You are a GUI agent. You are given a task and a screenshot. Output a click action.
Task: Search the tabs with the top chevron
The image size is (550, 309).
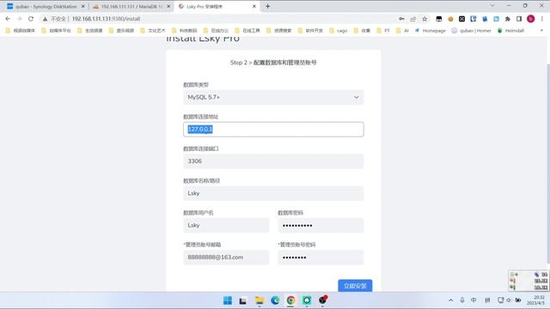pos(492,6)
